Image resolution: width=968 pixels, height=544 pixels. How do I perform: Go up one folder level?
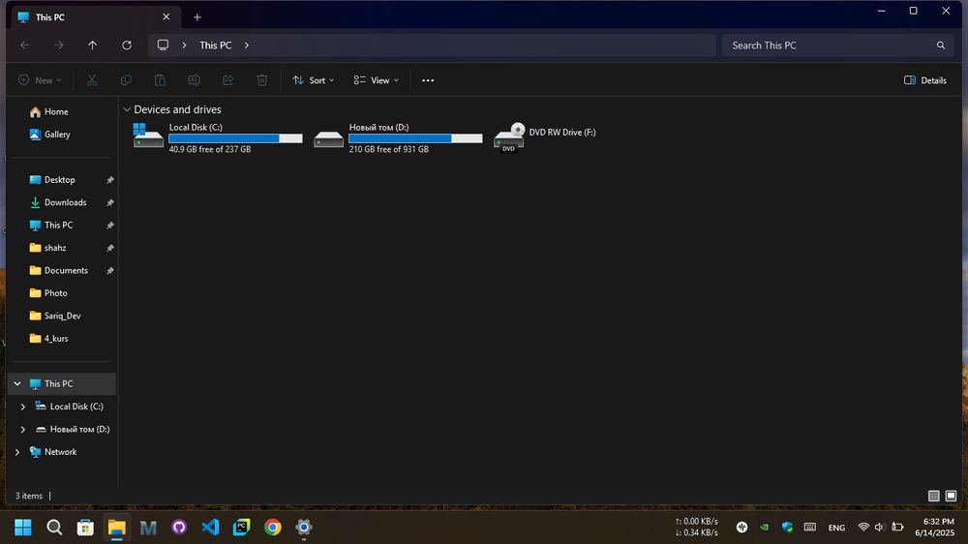pos(93,45)
